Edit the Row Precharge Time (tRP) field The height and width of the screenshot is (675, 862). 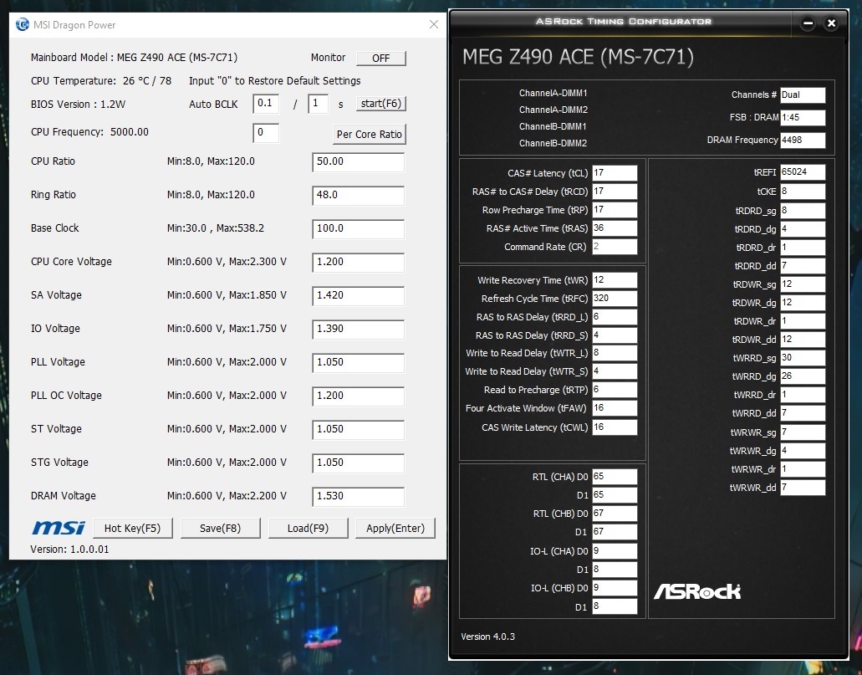point(615,210)
